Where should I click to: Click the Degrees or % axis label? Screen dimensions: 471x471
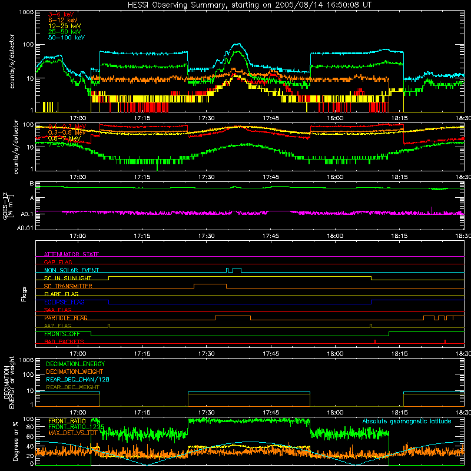click(15, 441)
